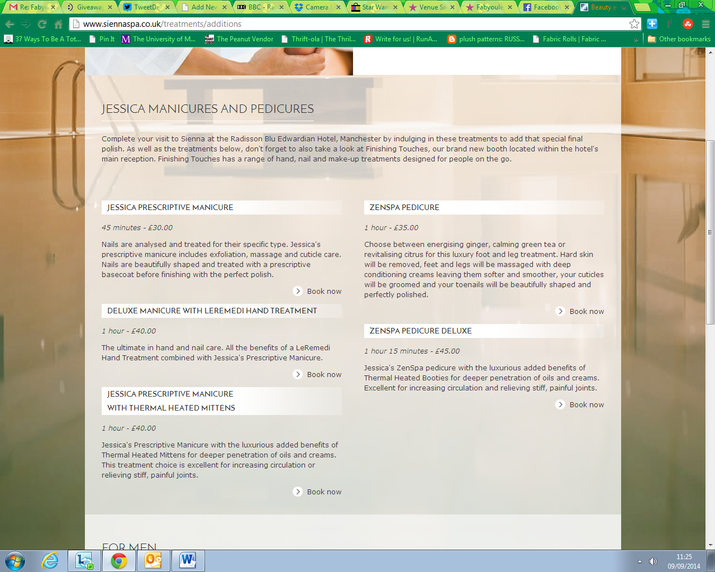Close the TweetDeck tab
Screen dimensions: 715x572
point(167,7)
